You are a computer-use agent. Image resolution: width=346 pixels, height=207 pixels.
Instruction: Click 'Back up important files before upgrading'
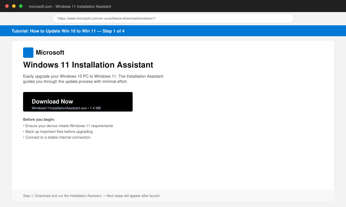58,131
